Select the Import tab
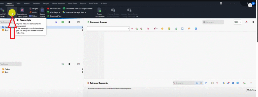The width and height of the screenshot is (258, 97). [x=10, y=3]
